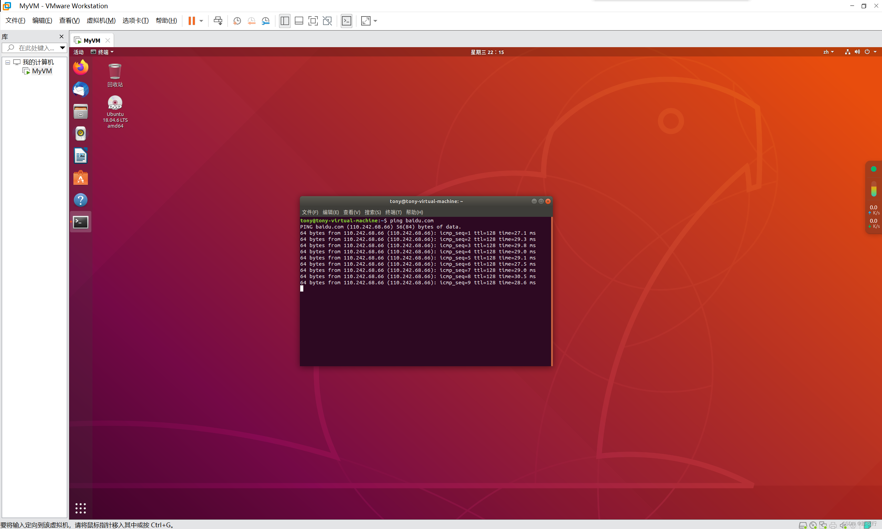Image resolution: width=882 pixels, height=529 pixels.
Task: Click the network icon in Ubuntu top bar
Action: [848, 52]
